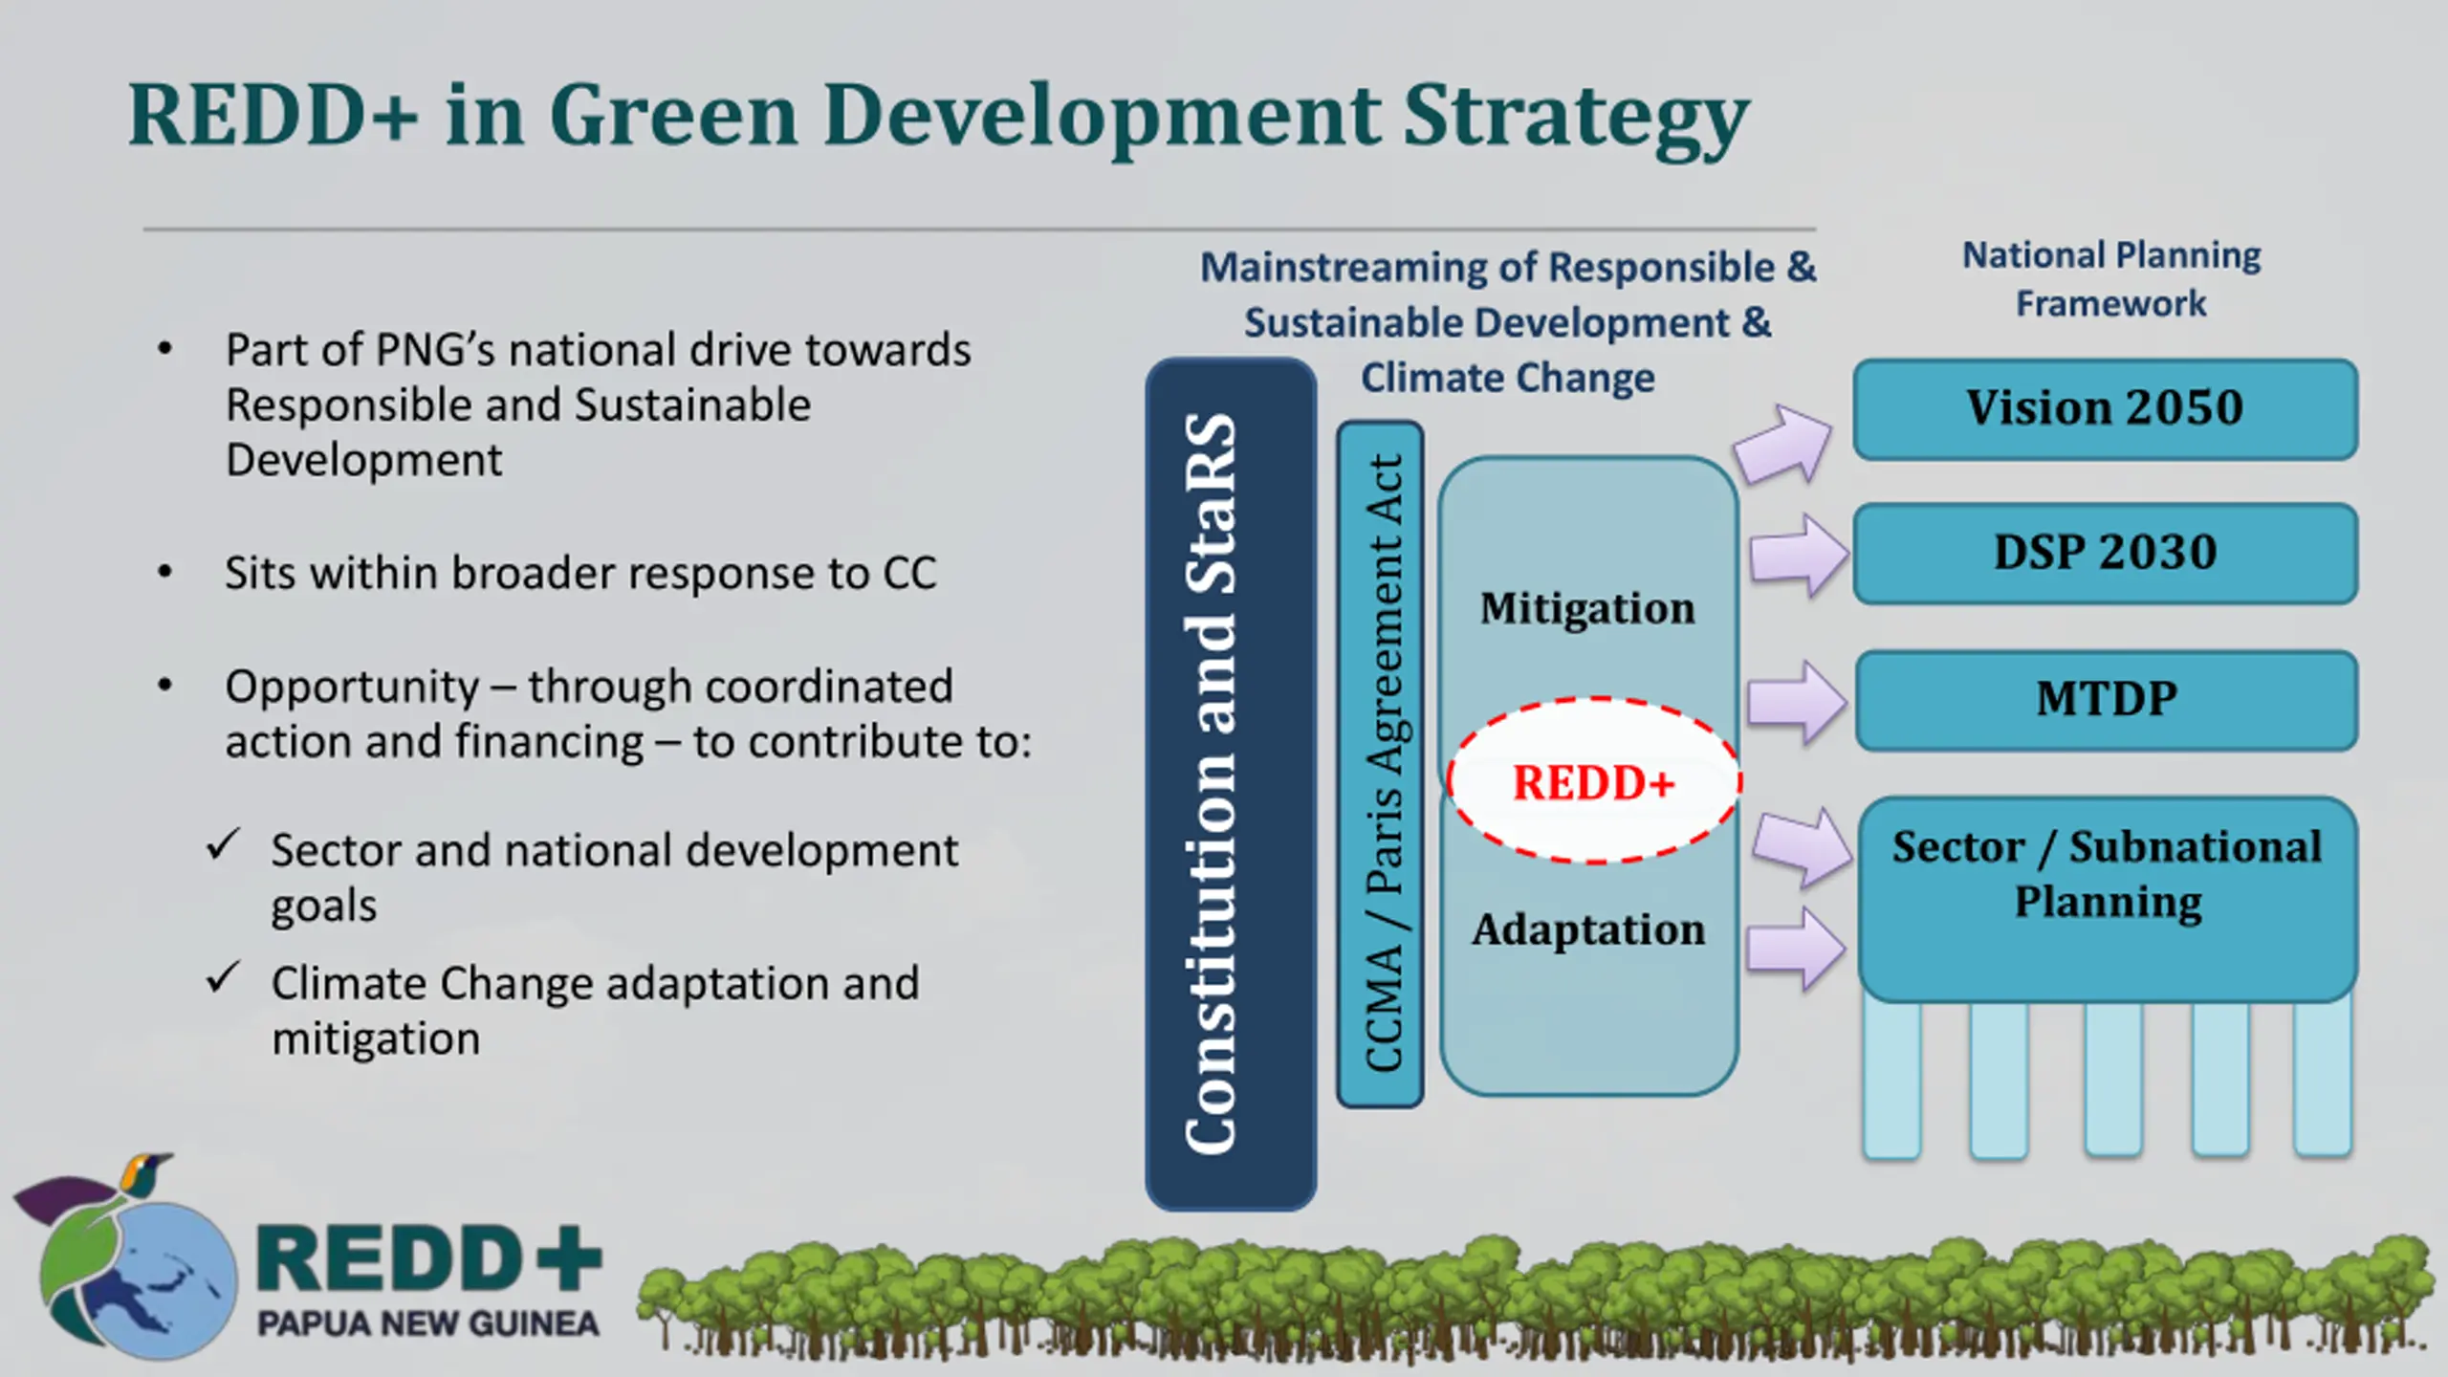The height and width of the screenshot is (1377, 2448).
Task: Click the red dashed REDD+ oval
Action: (x=1593, y=781)
